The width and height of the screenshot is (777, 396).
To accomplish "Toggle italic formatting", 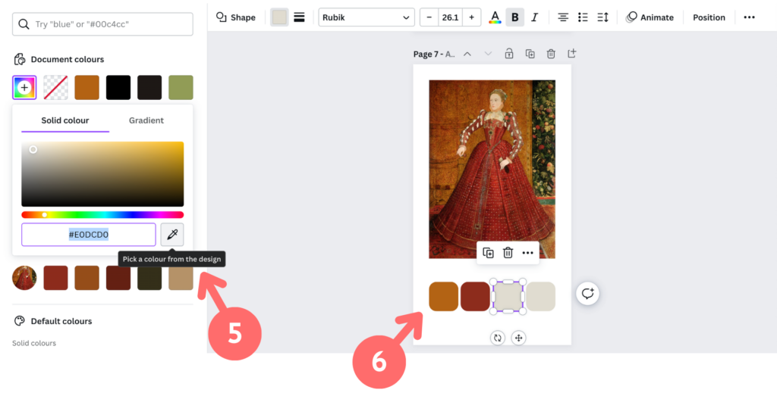I will click(534, 17).
